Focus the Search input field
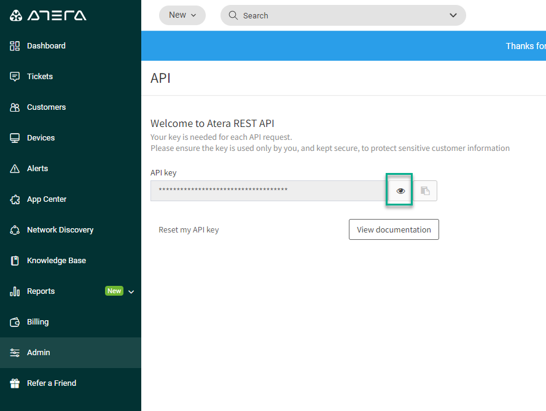The height and width of the screenshot is (411, 546). click(x=343, y=15)
